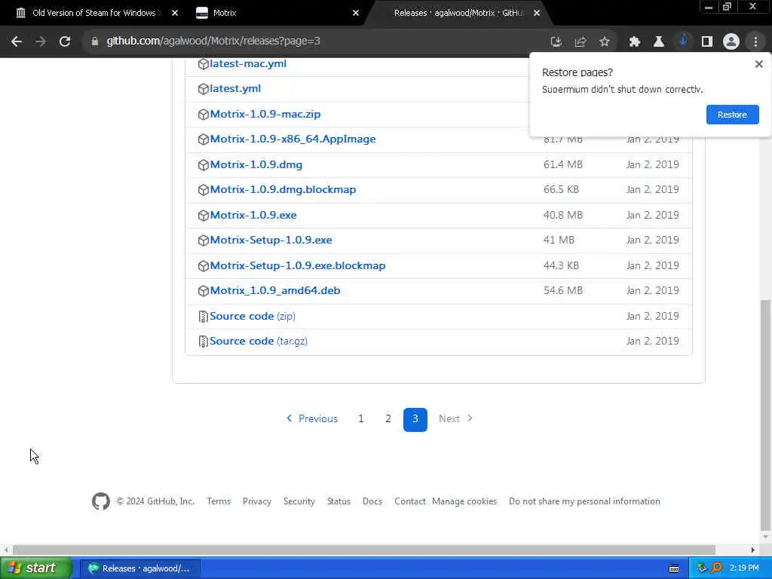Close the Releases agalwood/Motrix tab

click(x=537, y=14)
